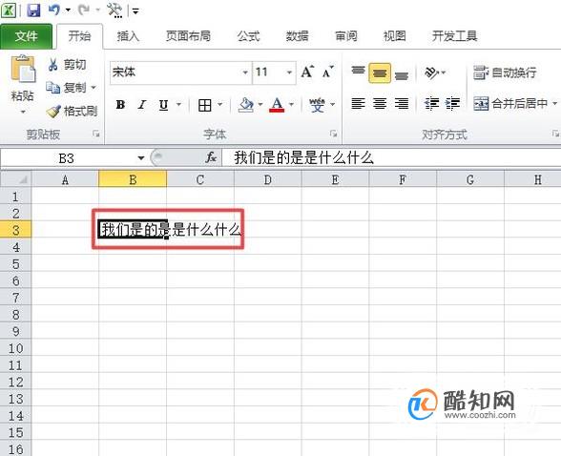Screen dimensions: 561x456
Task: Switch to the 插入 ribbon tab
Action: [128, 36]
